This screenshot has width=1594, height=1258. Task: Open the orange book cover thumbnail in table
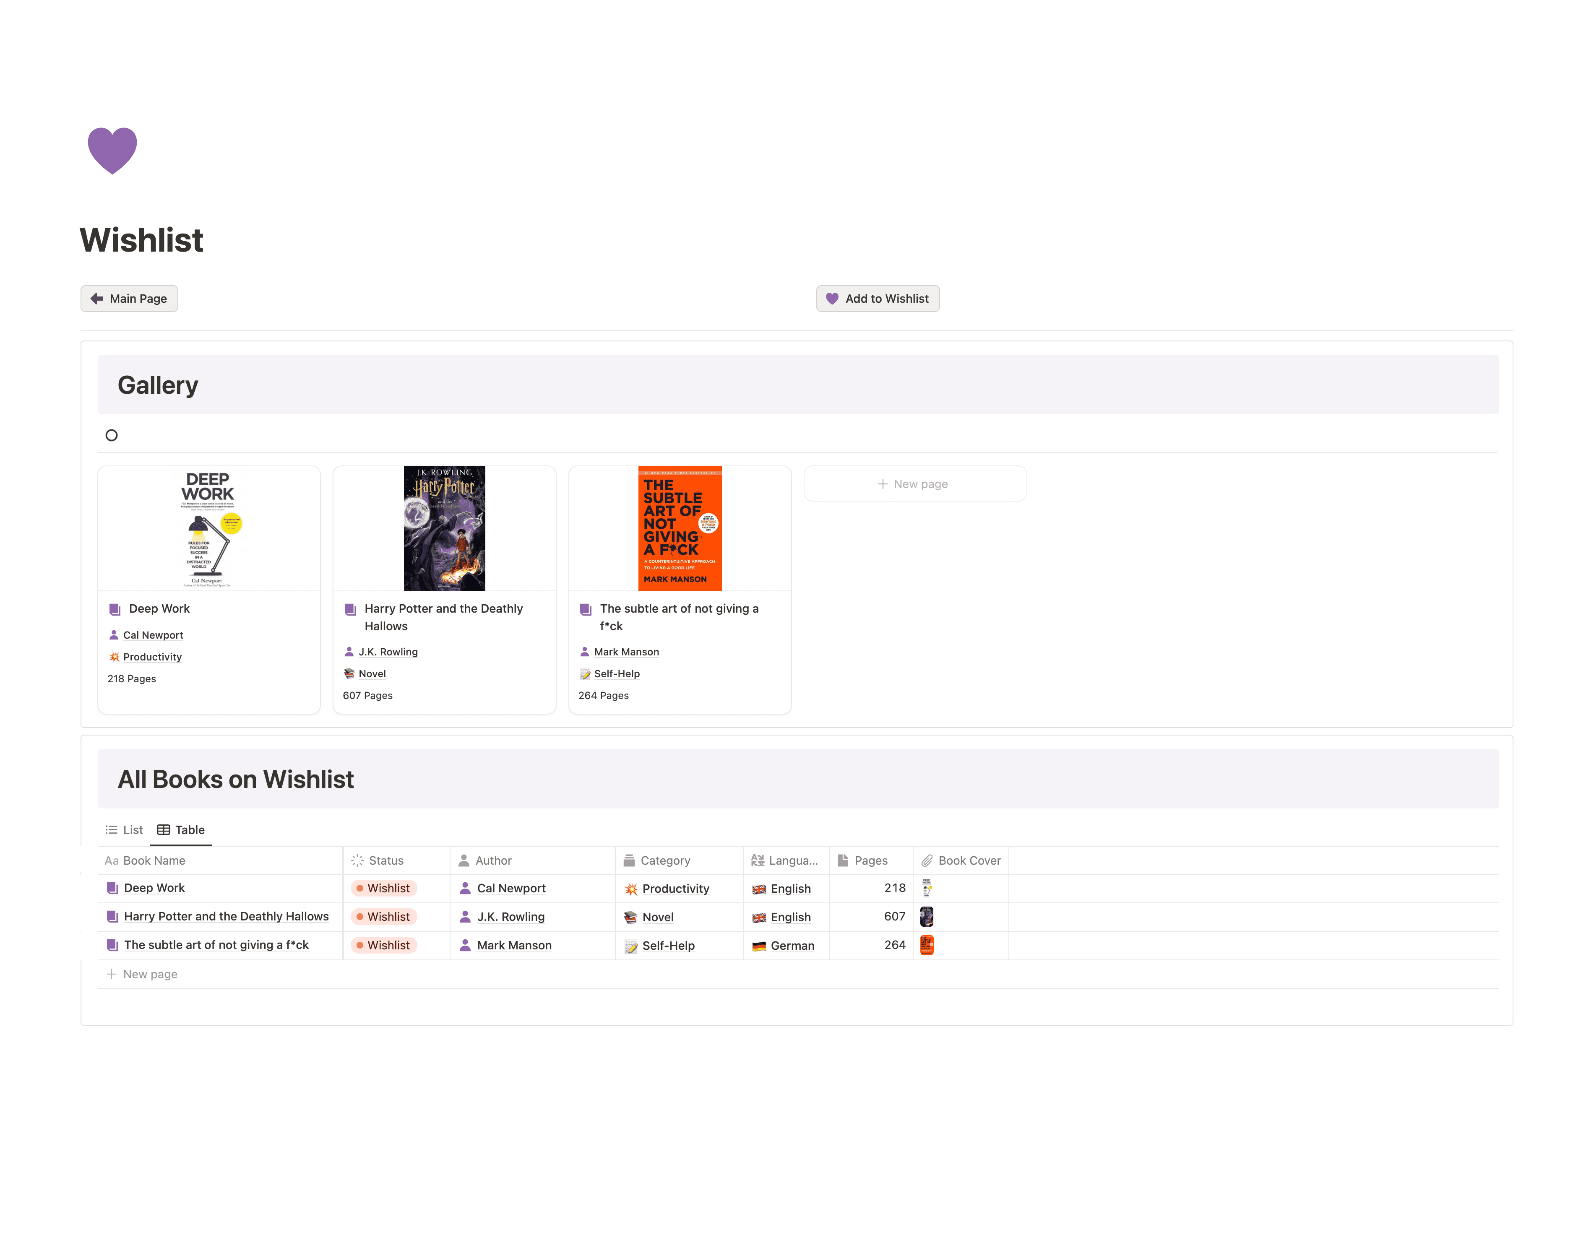coord(927,945)
